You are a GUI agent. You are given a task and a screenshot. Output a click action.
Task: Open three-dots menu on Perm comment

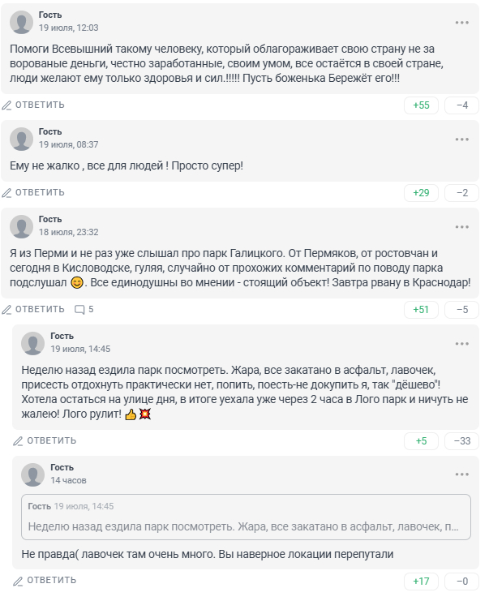[x=462, y=227]
